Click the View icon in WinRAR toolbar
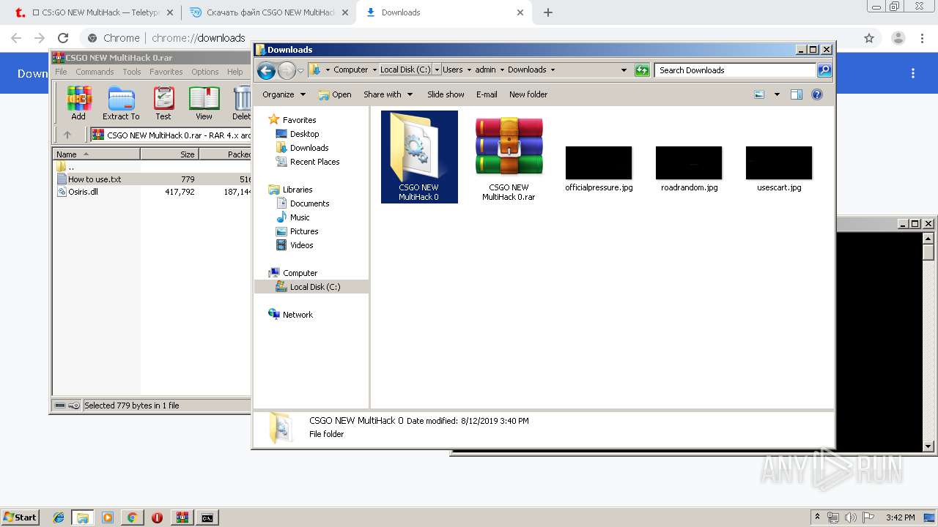 pos(204,103)
